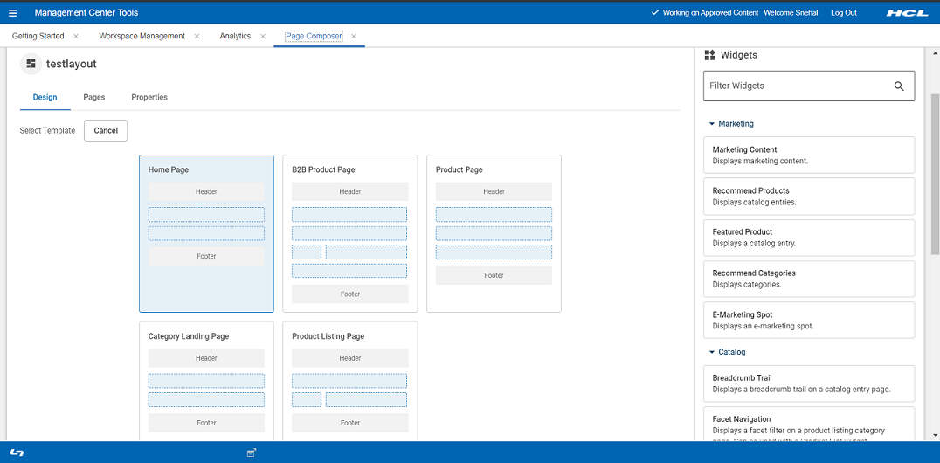940x463 pixels.
Task: Switch to the Pages tab
Action: coord(94,98)
